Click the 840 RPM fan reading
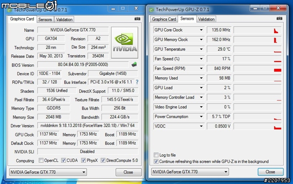Screen dimensions: 293x184 pos(219,68)
